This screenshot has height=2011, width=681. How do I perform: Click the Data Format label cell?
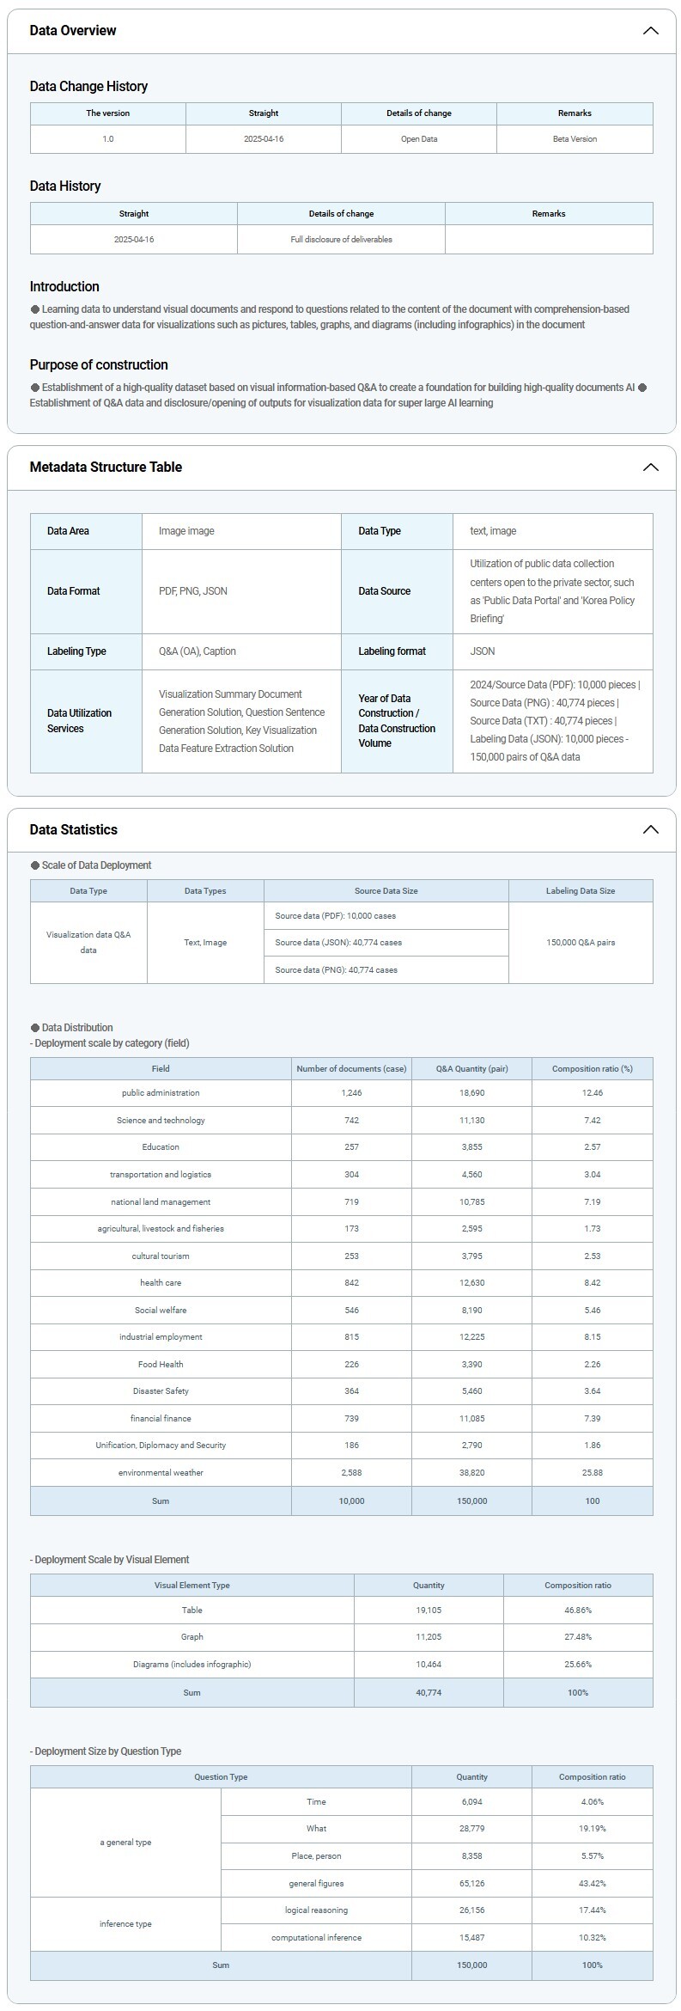coord(74,591)
